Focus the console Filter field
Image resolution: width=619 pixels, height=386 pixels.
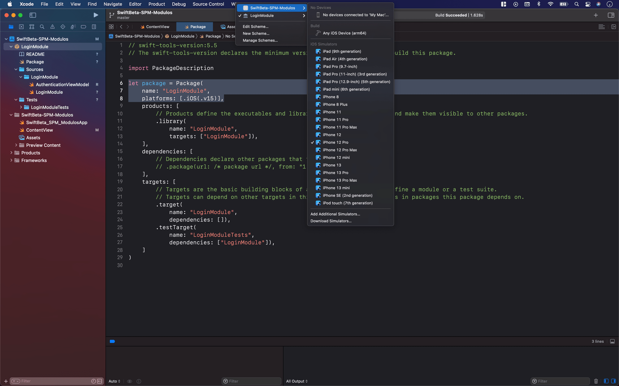(x=560, y=381)
